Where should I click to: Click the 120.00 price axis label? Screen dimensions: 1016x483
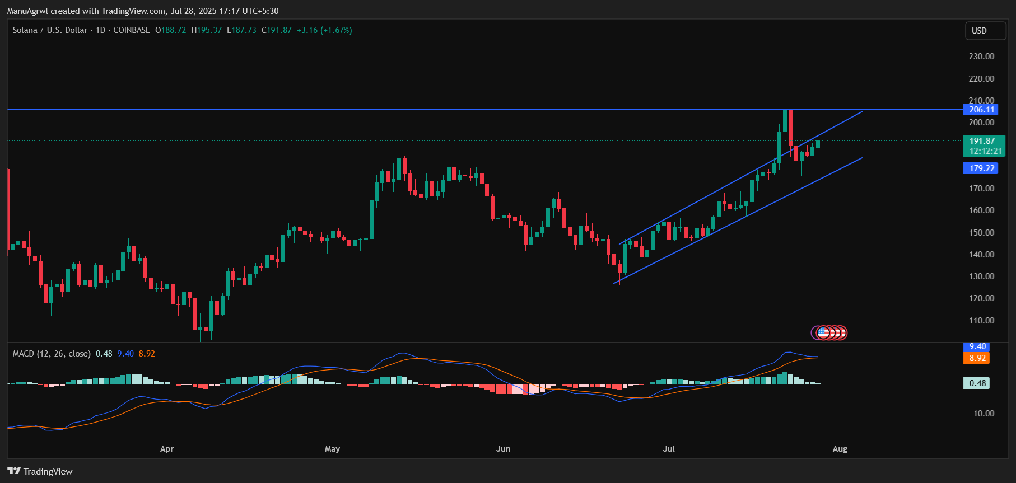pos(981,298)
